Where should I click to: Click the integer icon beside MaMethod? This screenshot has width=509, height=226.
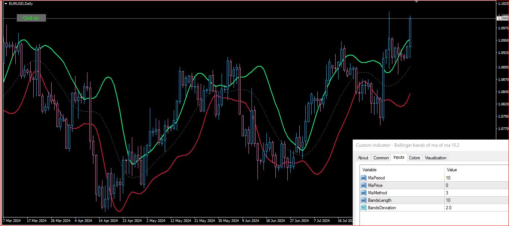coord(364,193)
